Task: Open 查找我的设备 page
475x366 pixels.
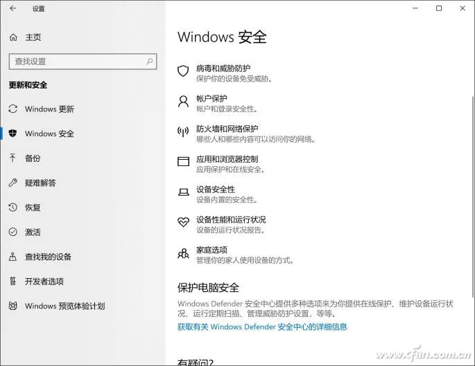Action: pyautogui.click(x=48, y=257)
